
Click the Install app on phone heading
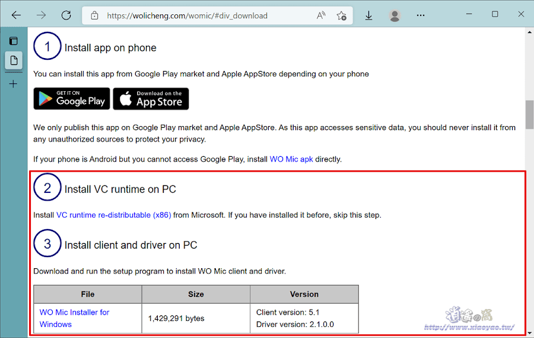pyautogui.click(x=110, y=48)
